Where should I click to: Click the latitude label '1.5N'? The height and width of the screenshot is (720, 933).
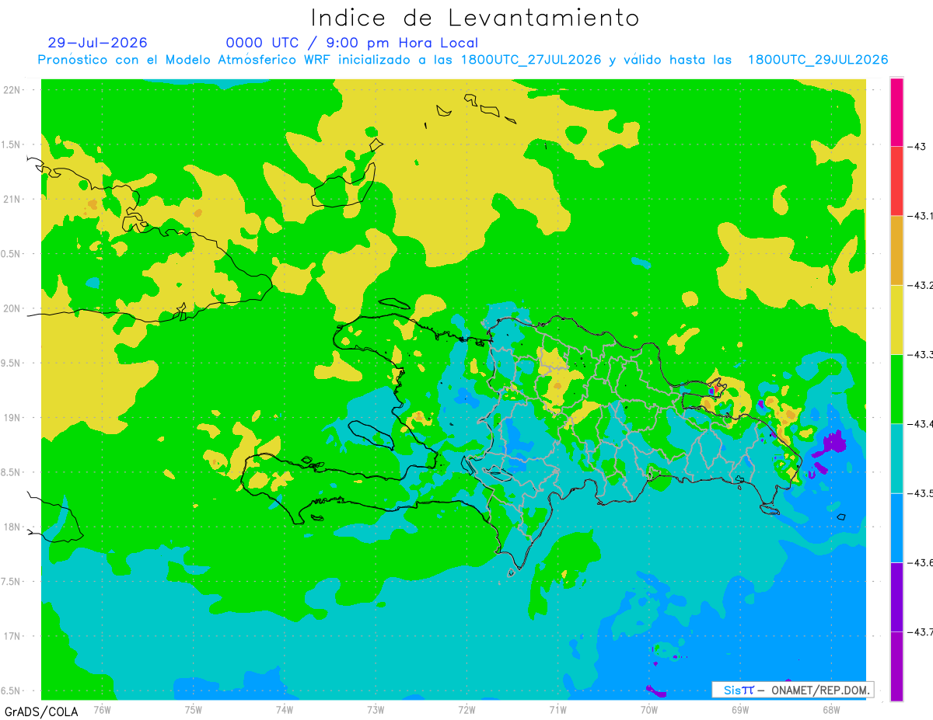tap(12, 144)
